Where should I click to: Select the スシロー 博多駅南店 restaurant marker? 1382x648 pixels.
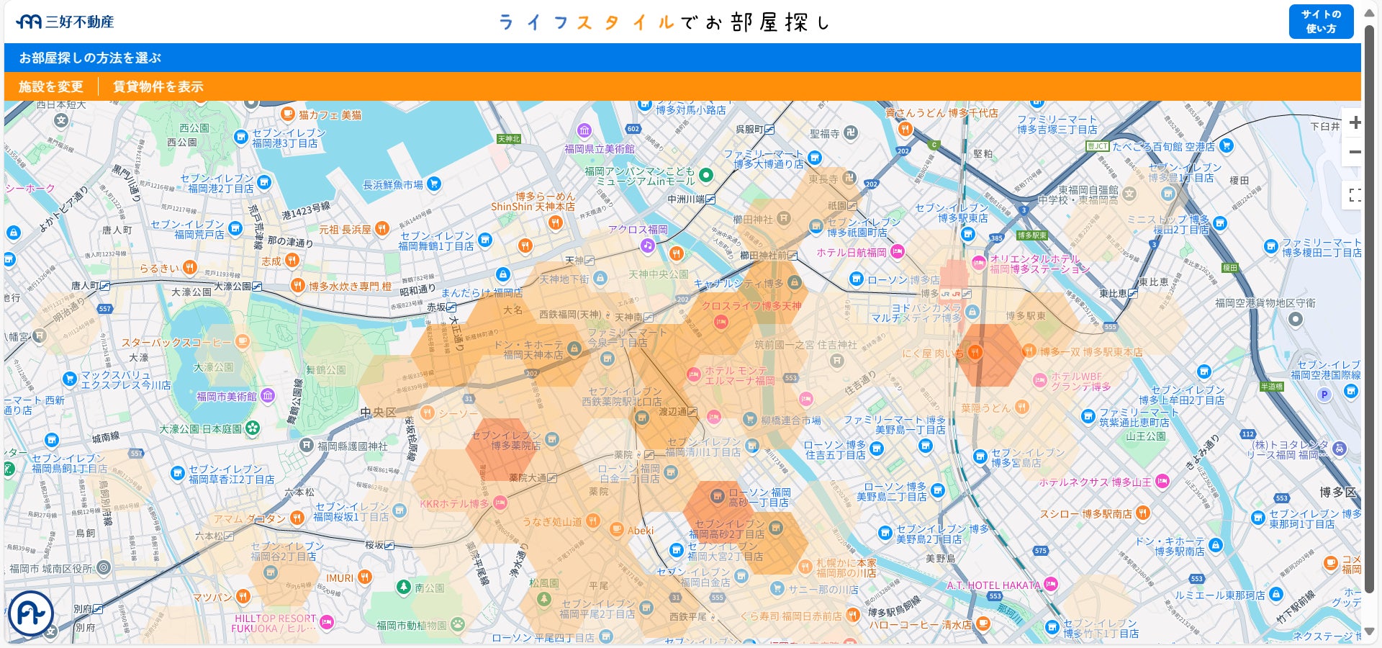(x=1143, y=513)
